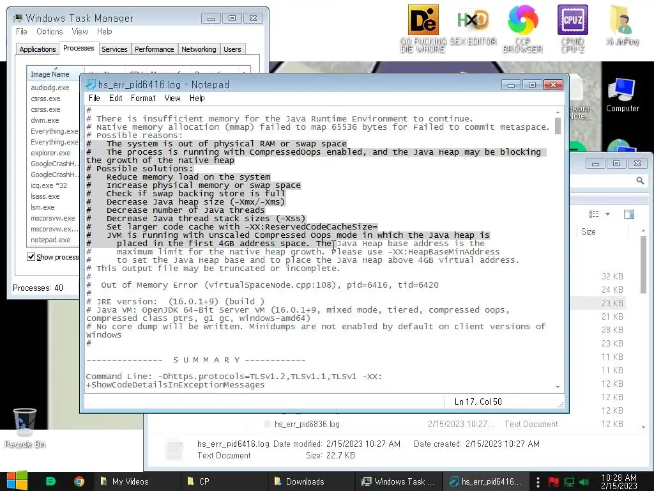Switch to Windows Task Manager taskbar button
Viewport: 654px width, 491px height.
[397, 481]
